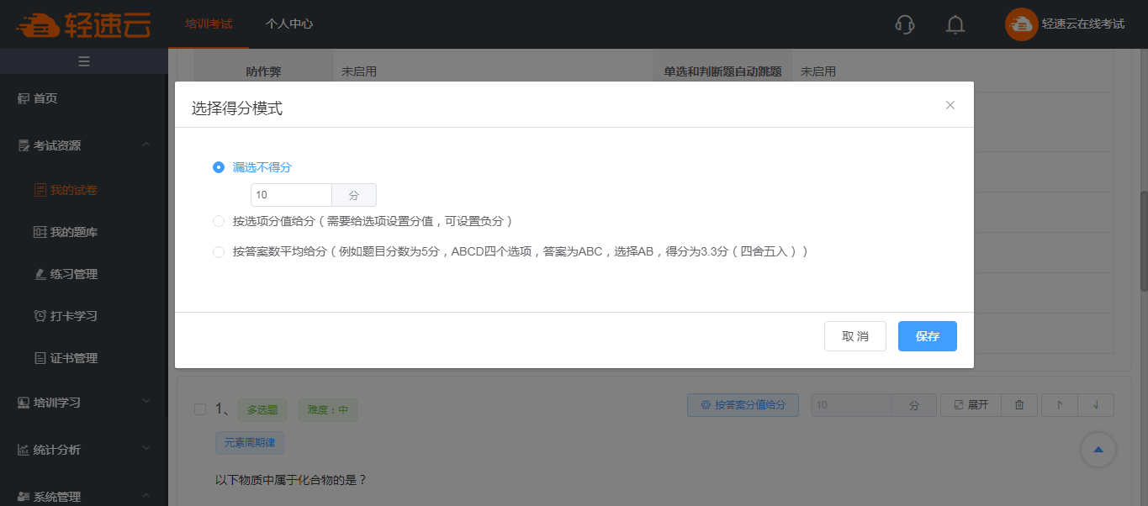Delete question 1 with trash icon
Image resolution: width=1148 pixels, height=506 pixels.
pos(1019,405)
